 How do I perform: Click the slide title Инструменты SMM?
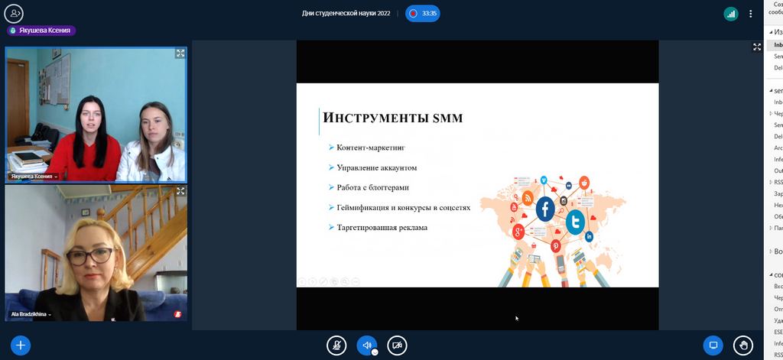(393, 118)
